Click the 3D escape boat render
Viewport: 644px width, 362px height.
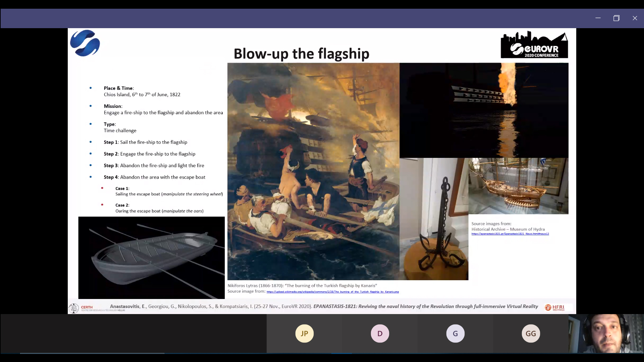pos(152,257)
